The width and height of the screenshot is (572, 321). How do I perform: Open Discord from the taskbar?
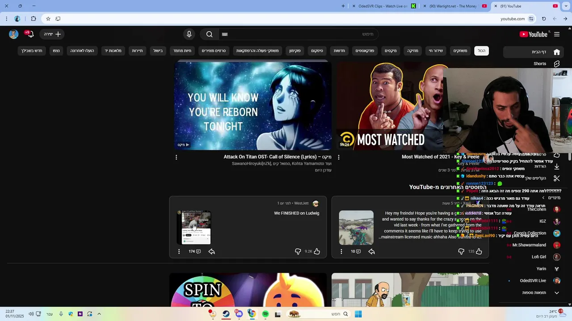(x=239, y=314)
